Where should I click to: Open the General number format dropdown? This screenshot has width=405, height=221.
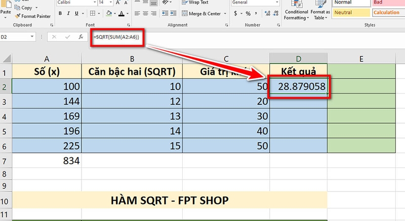click(x=277, y=3)
